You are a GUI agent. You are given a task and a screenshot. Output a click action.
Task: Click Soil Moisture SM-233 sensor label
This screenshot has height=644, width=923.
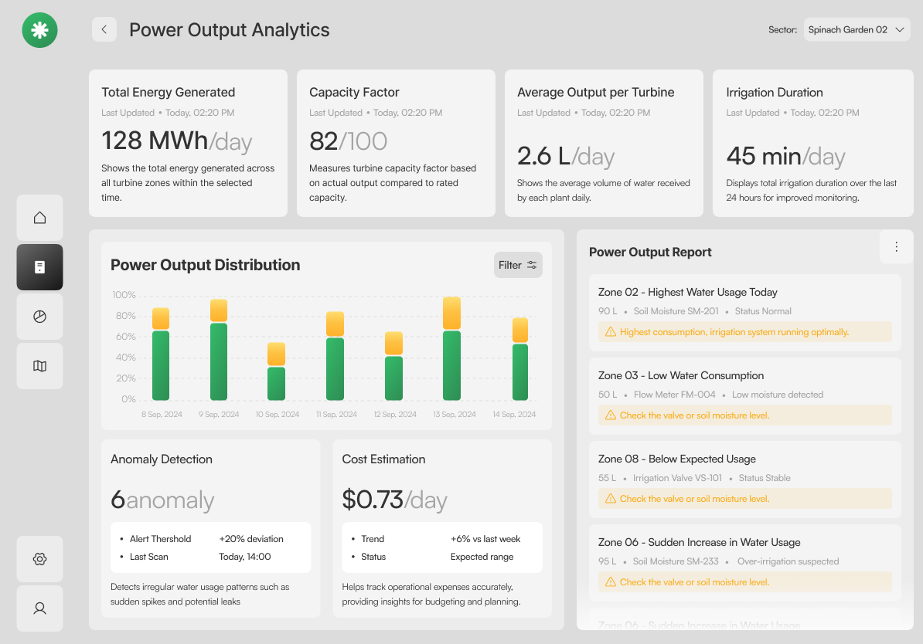click(676, 561)
